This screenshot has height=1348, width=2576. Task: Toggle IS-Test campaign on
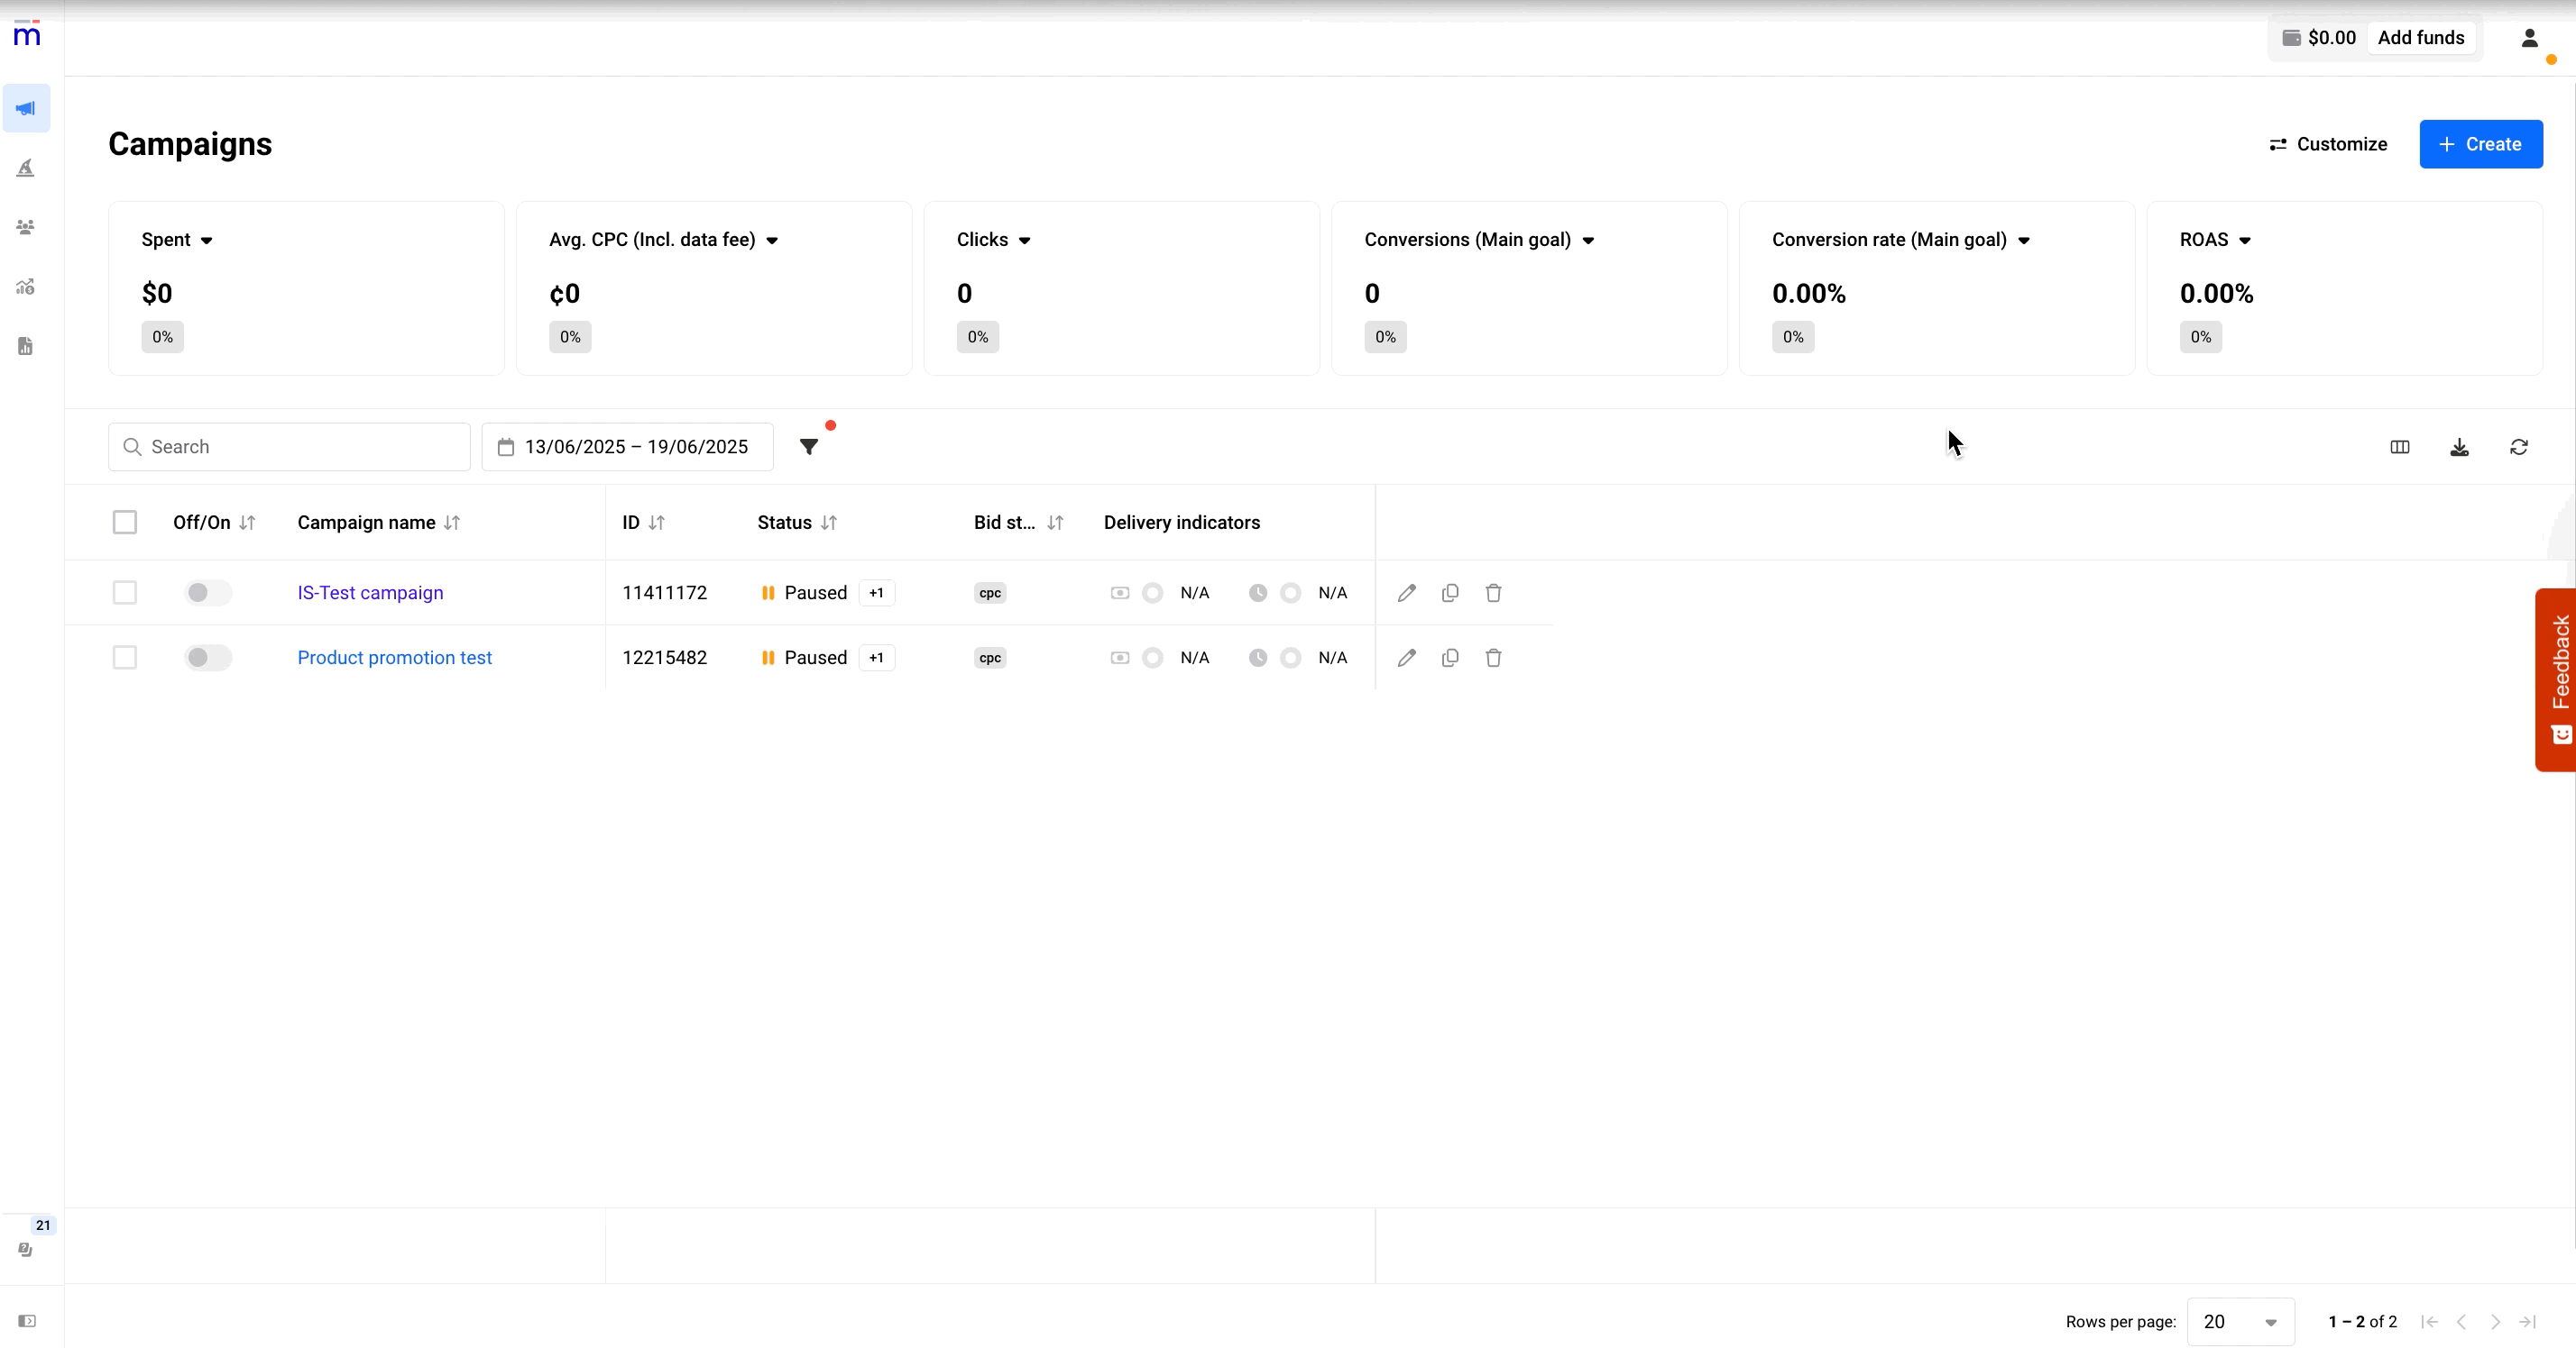tap(207, 593)
